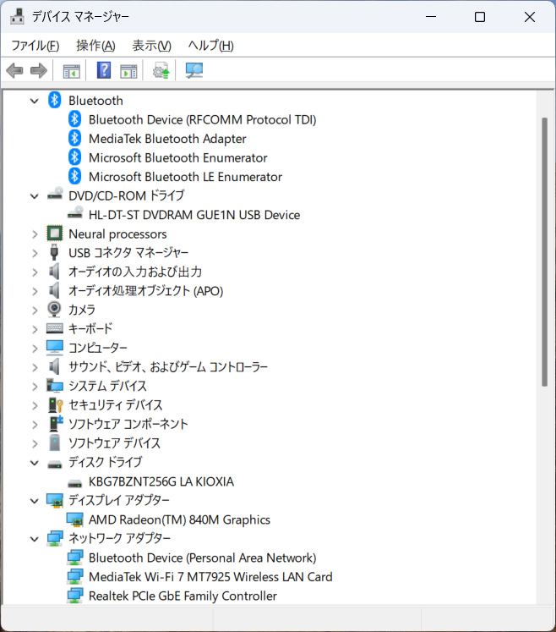
Task: Open the ファイル(F) menu
Action: pyautogui.click(x=35, y=46)
